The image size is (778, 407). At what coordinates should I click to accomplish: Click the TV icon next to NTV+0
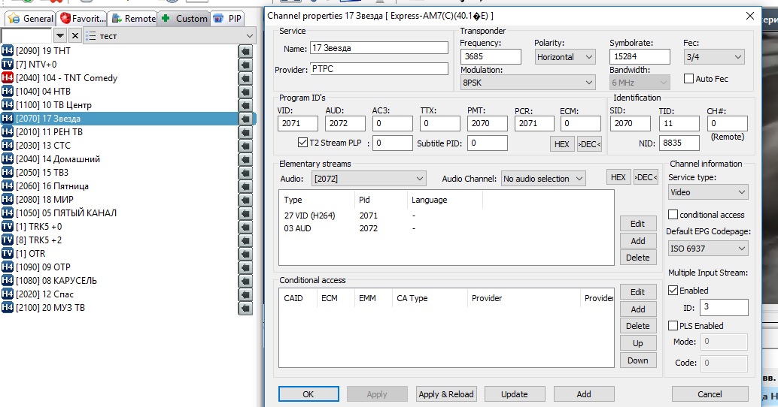pos(8,65)
